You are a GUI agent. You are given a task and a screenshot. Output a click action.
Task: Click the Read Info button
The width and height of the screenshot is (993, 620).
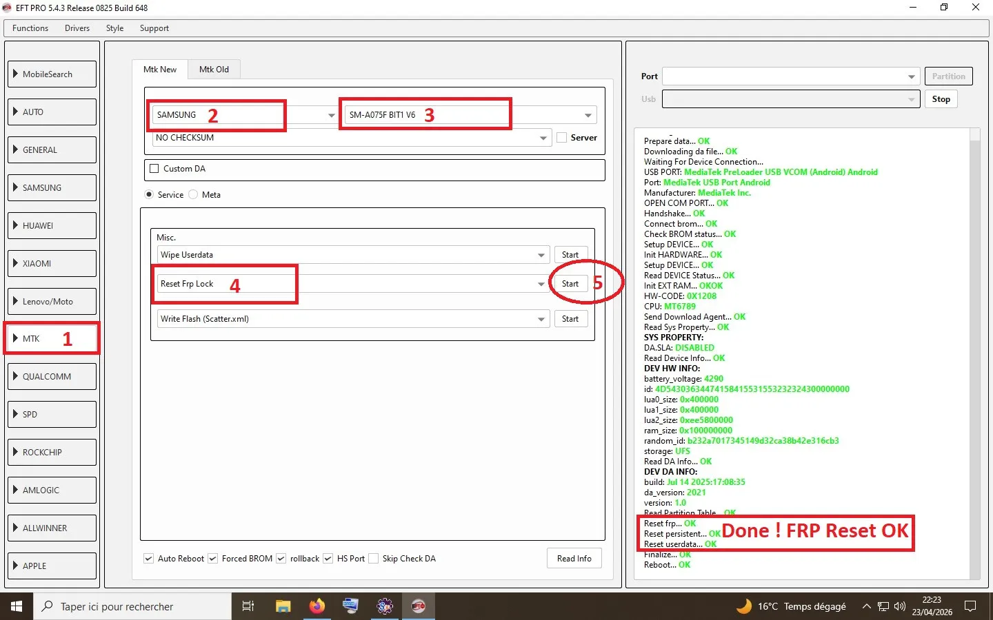pos(574,559)
